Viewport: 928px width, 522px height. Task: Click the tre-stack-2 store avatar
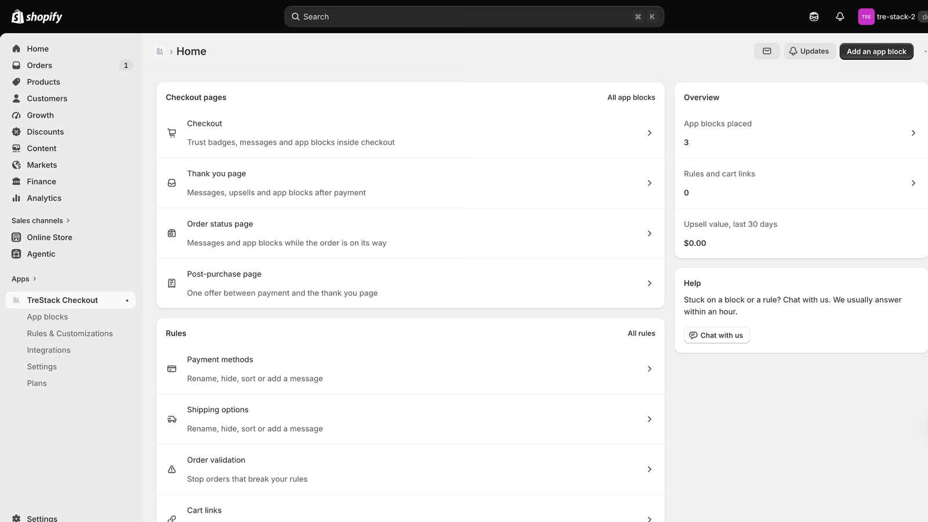(x=866, y=17)
